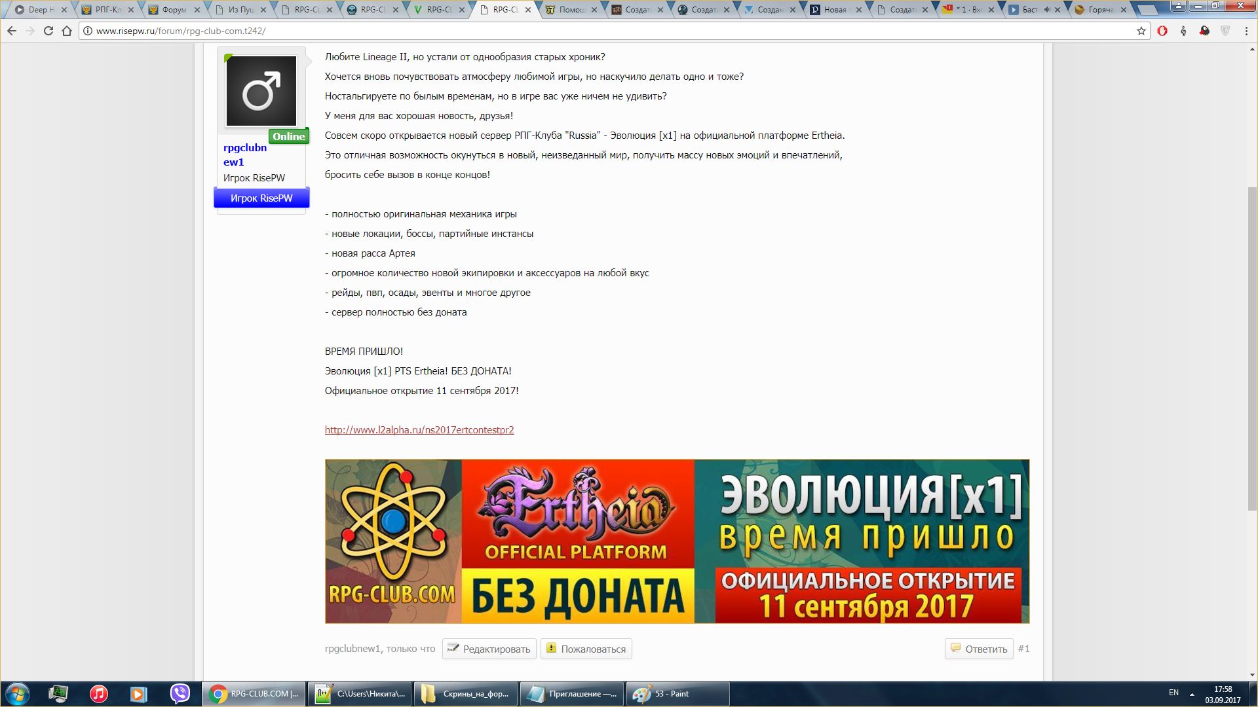Screen dimensions: 1258x707
Task: Open the browser home page icon
Action: pos(67,31)
